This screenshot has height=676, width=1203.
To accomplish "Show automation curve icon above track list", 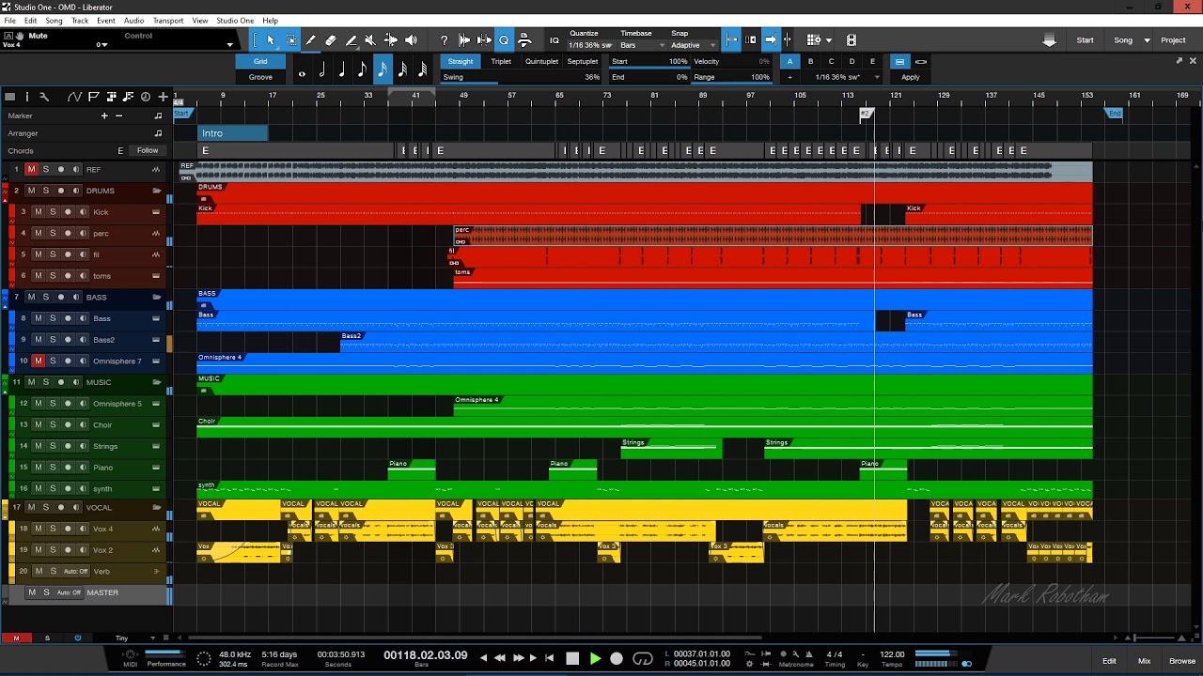I will pyautogui.click(x=74, y=97).
